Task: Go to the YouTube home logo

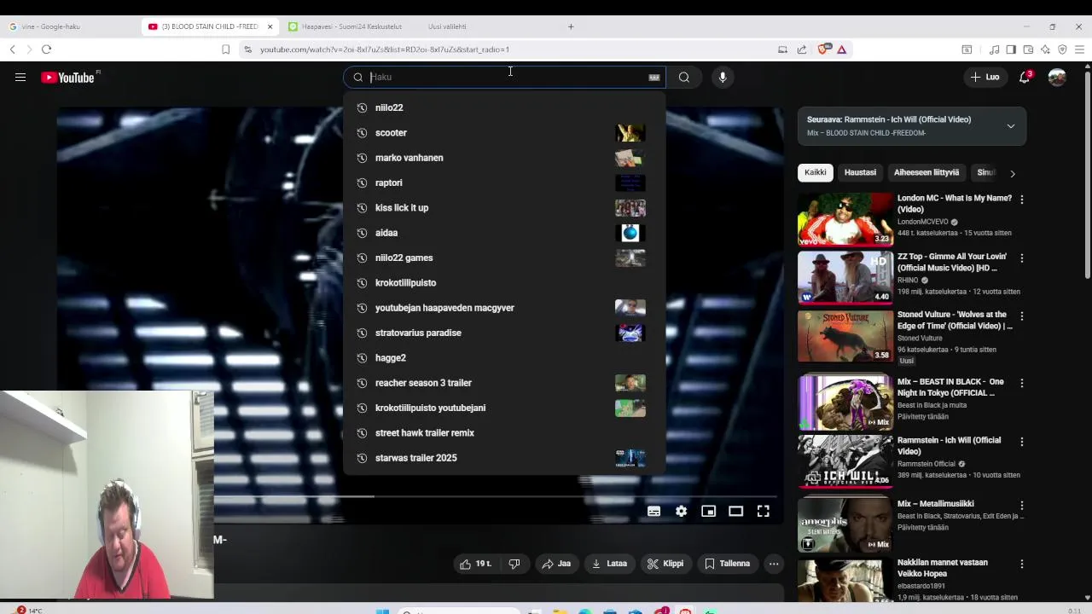Action: [x=68, y=78]
